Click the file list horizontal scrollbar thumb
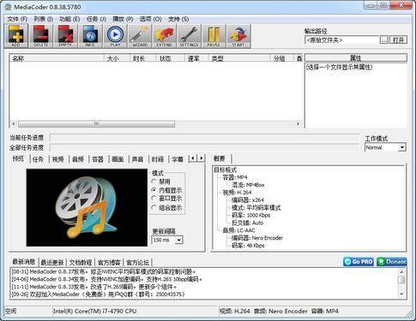The image size is (416, 321). coord(96,124)
